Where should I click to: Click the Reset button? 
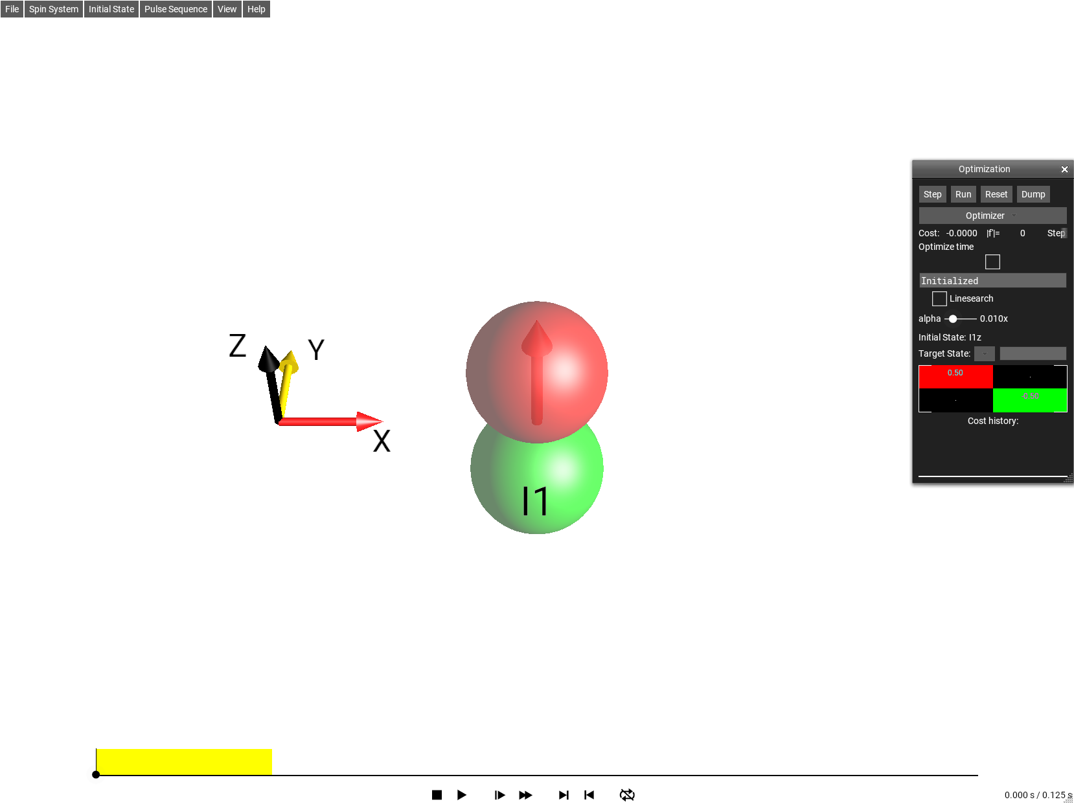[996, 194]
